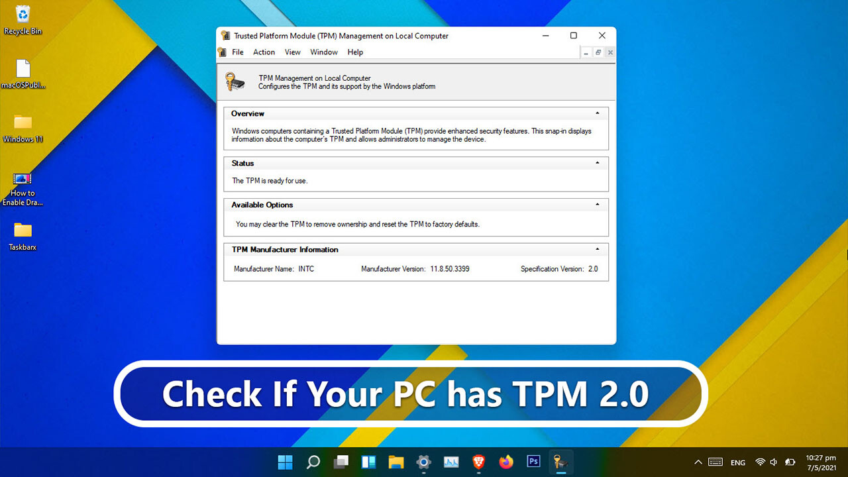Click the console icon beside File menu

click(223, 52)
